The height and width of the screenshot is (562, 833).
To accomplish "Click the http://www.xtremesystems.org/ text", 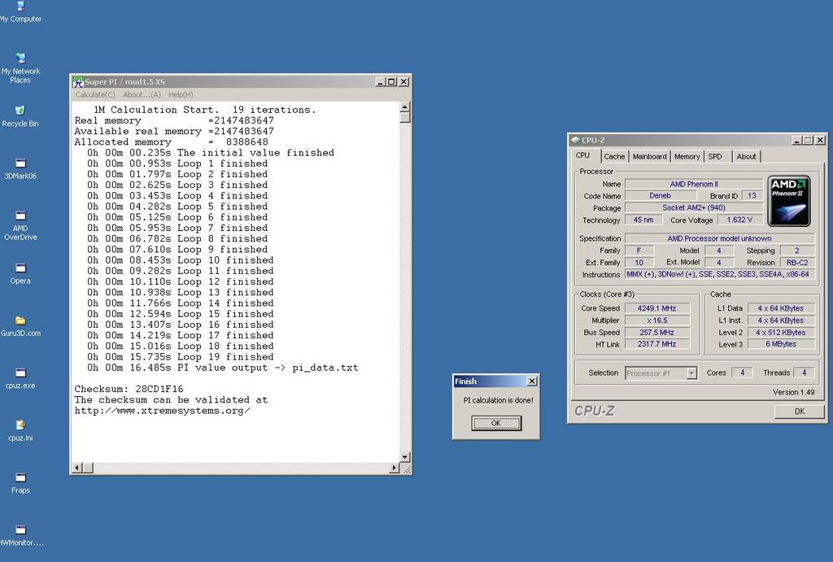I will (x=162, y=411).
